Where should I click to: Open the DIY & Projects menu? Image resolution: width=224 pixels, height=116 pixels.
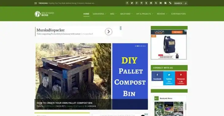coord(144,14)
